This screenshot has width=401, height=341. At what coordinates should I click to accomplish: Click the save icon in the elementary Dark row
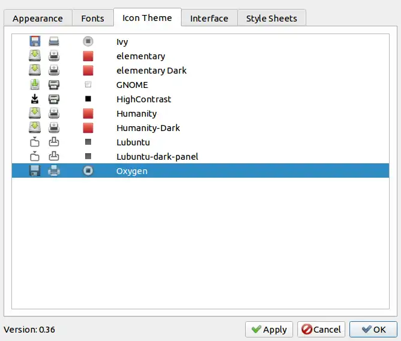35,70
